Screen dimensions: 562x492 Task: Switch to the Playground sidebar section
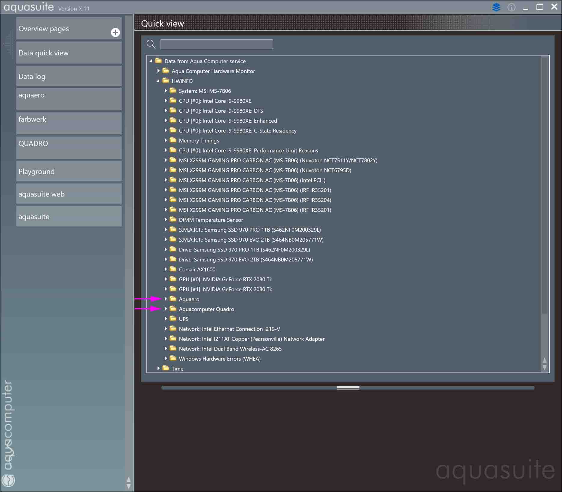[69, 171]
